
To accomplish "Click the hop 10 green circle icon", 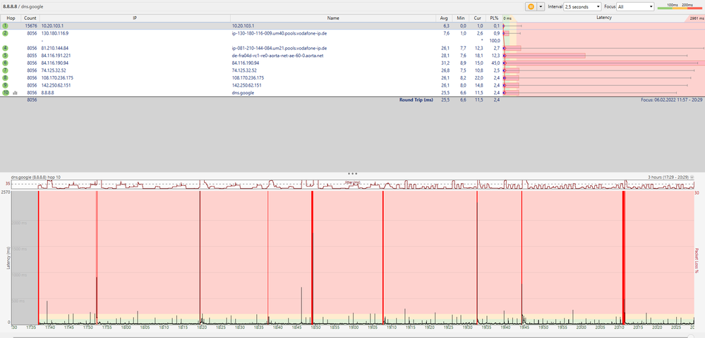I will 6,92.
